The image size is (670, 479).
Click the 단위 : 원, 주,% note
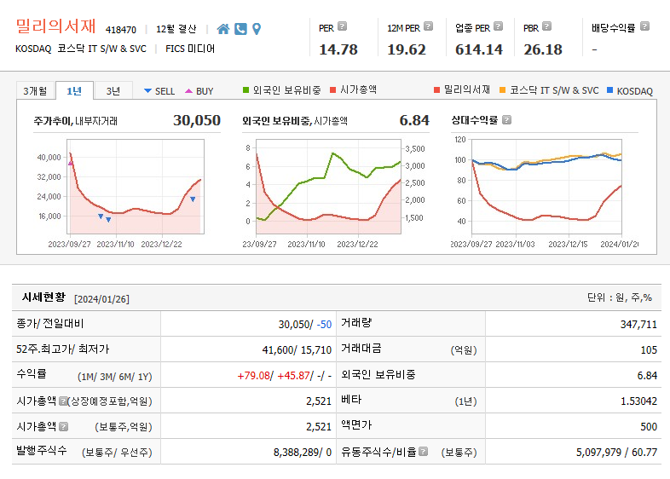[x=620, y=297]
